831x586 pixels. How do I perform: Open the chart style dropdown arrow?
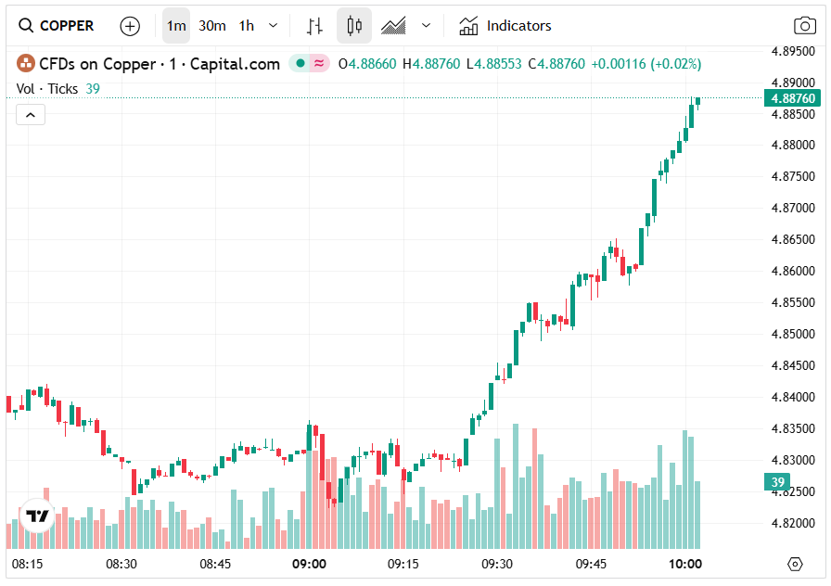pyautogui.click(x=426, y=26)
